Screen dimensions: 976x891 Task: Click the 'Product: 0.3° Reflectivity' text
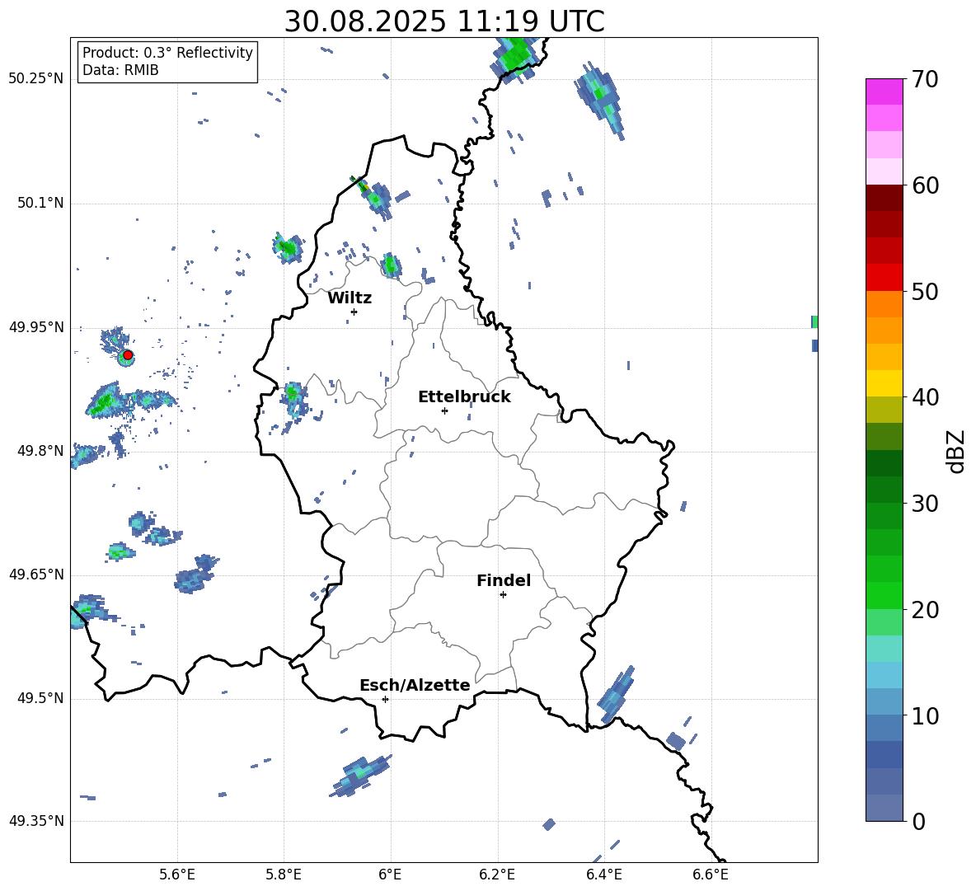[167, 52]
